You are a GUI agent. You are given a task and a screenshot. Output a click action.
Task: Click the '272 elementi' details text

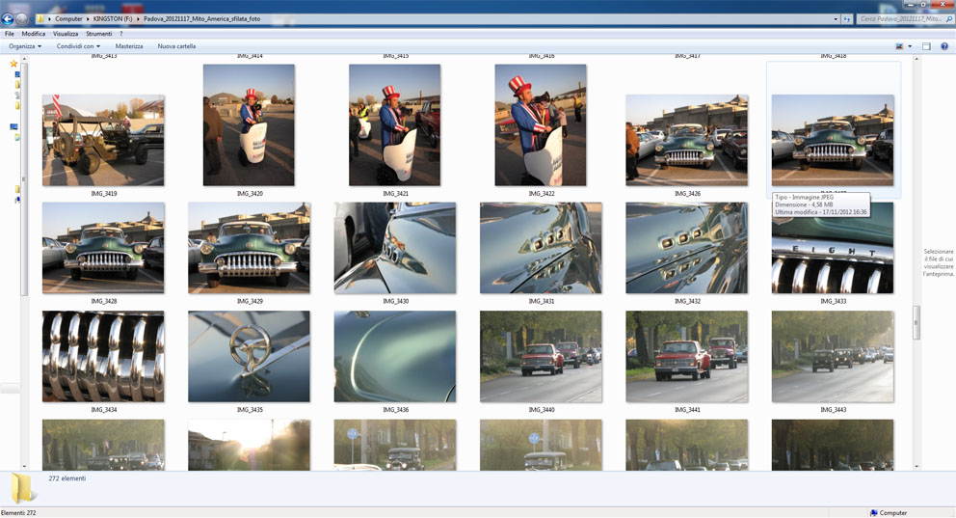[67, 478]
